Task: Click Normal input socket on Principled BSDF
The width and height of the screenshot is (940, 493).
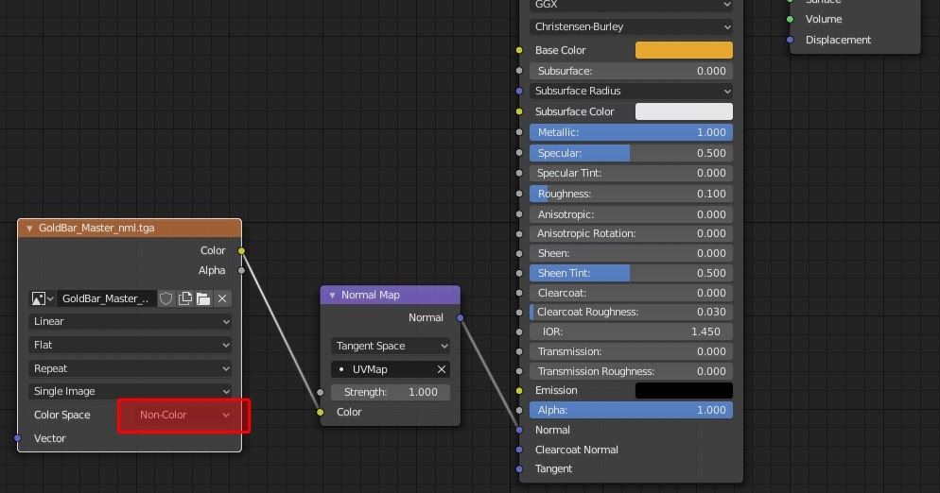Action: point(519,430)
